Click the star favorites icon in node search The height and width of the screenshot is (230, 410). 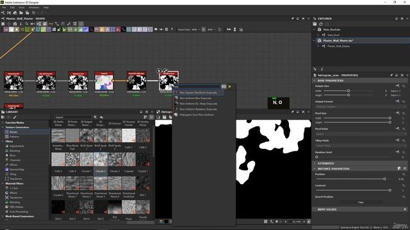pos(229,87)
